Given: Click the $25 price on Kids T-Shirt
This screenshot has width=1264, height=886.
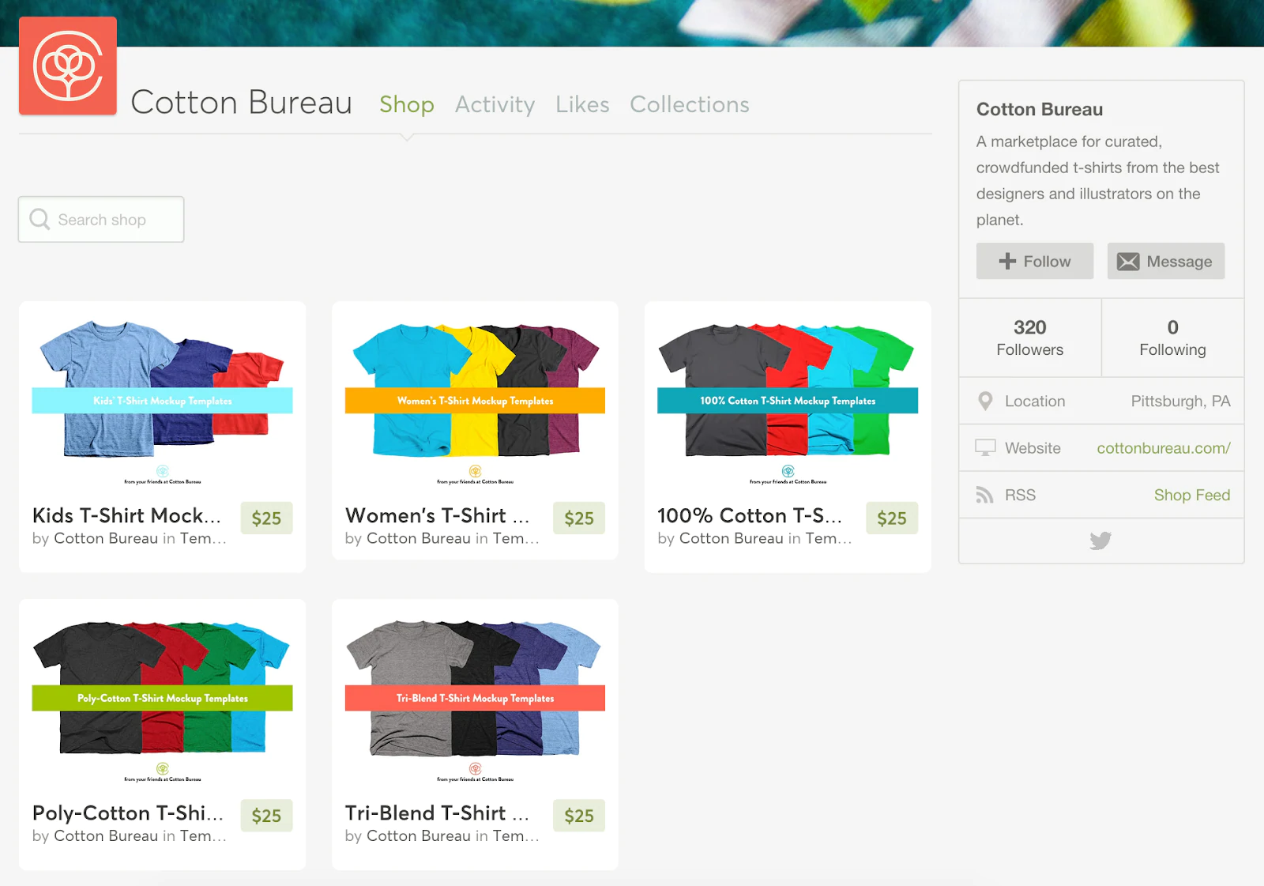Looking at the screenshot, I should [266, 518].
